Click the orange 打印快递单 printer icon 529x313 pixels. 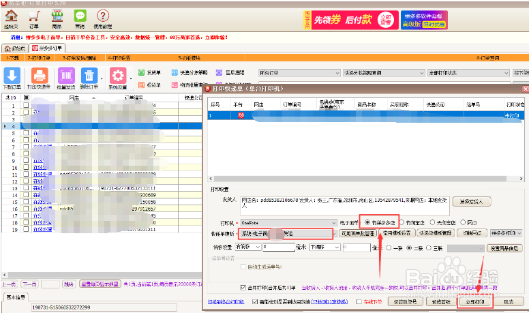click(40, 75)
